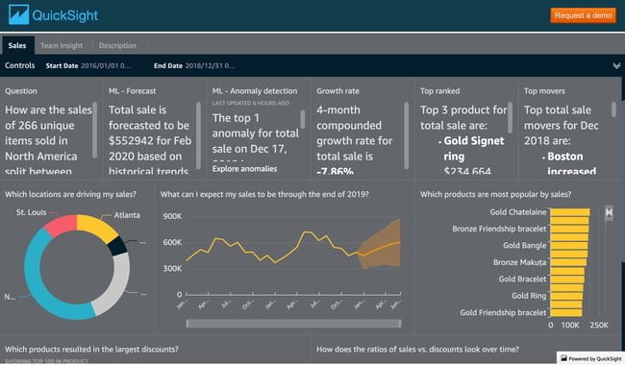
Task: Click the Powered by QuickSight badge icon
Action: tap(563, 358)
